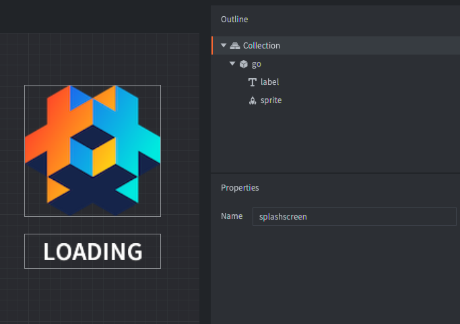Click the Name property label
The width and height of the screenshot is (460, 324).
[232, 216]
